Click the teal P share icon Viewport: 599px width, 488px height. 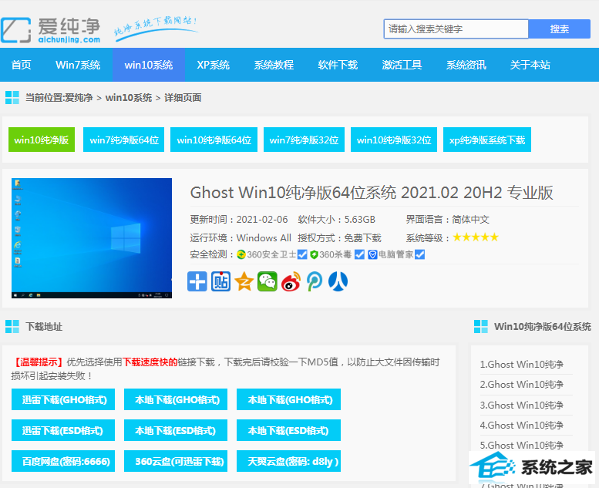[315, 281]
